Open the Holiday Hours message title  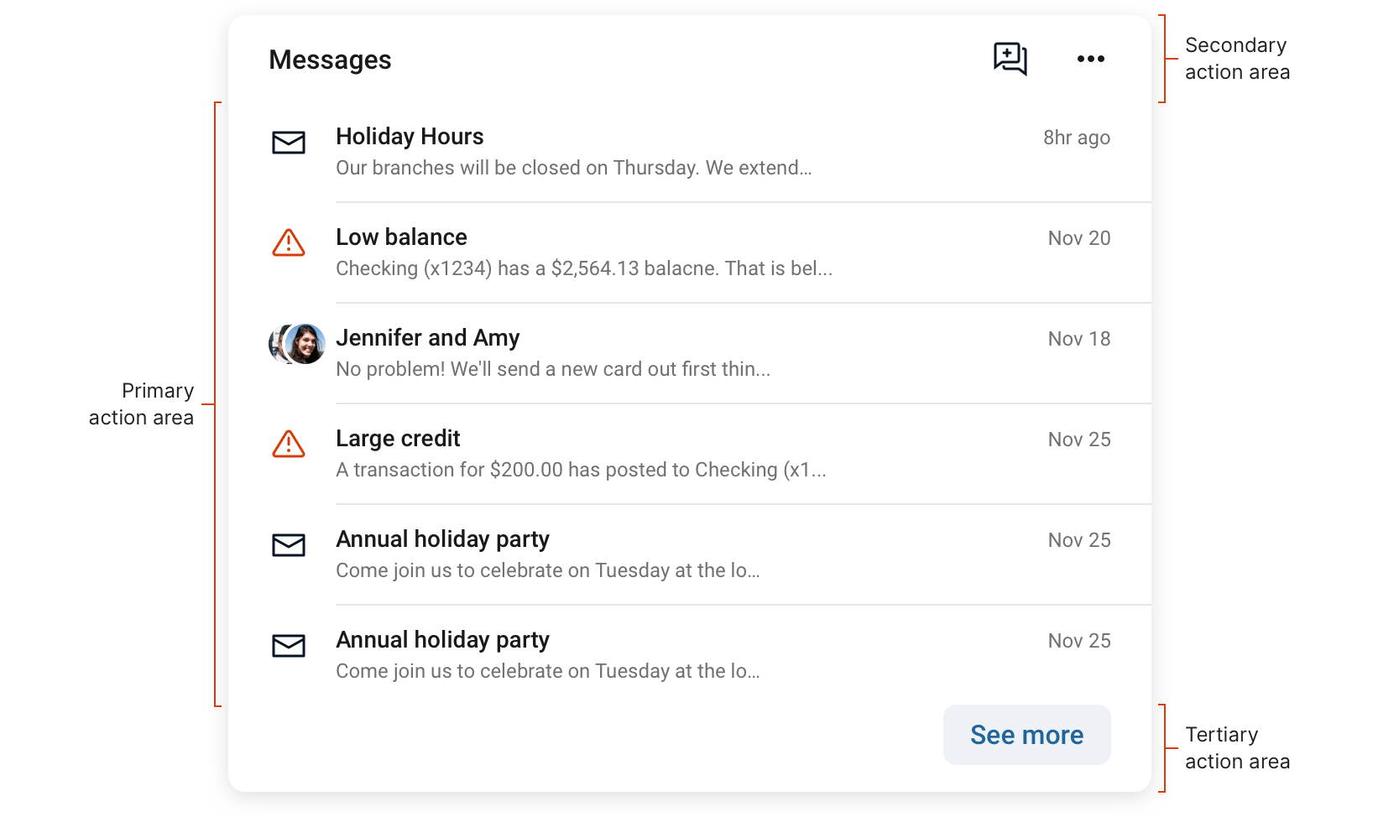click(x=410, y=137)
